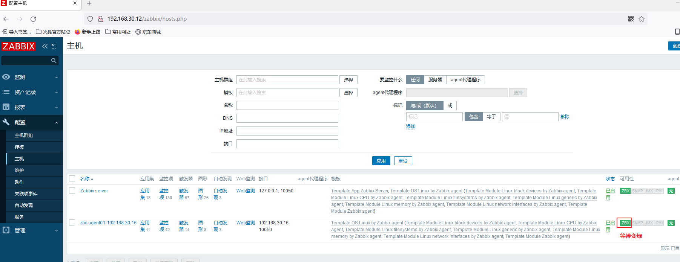
Task: Tick the zbx-agent01 row checkbox
Action: (x=72, y=222)
